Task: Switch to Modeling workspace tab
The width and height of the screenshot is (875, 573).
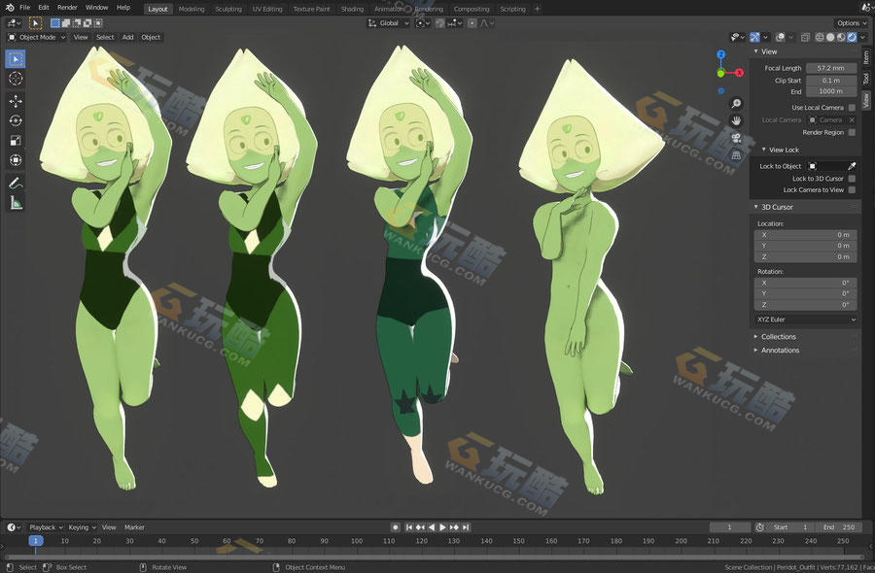Action: (192, 9)
